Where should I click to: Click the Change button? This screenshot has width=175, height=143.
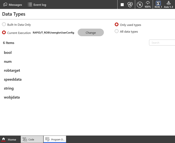point(91,33)
